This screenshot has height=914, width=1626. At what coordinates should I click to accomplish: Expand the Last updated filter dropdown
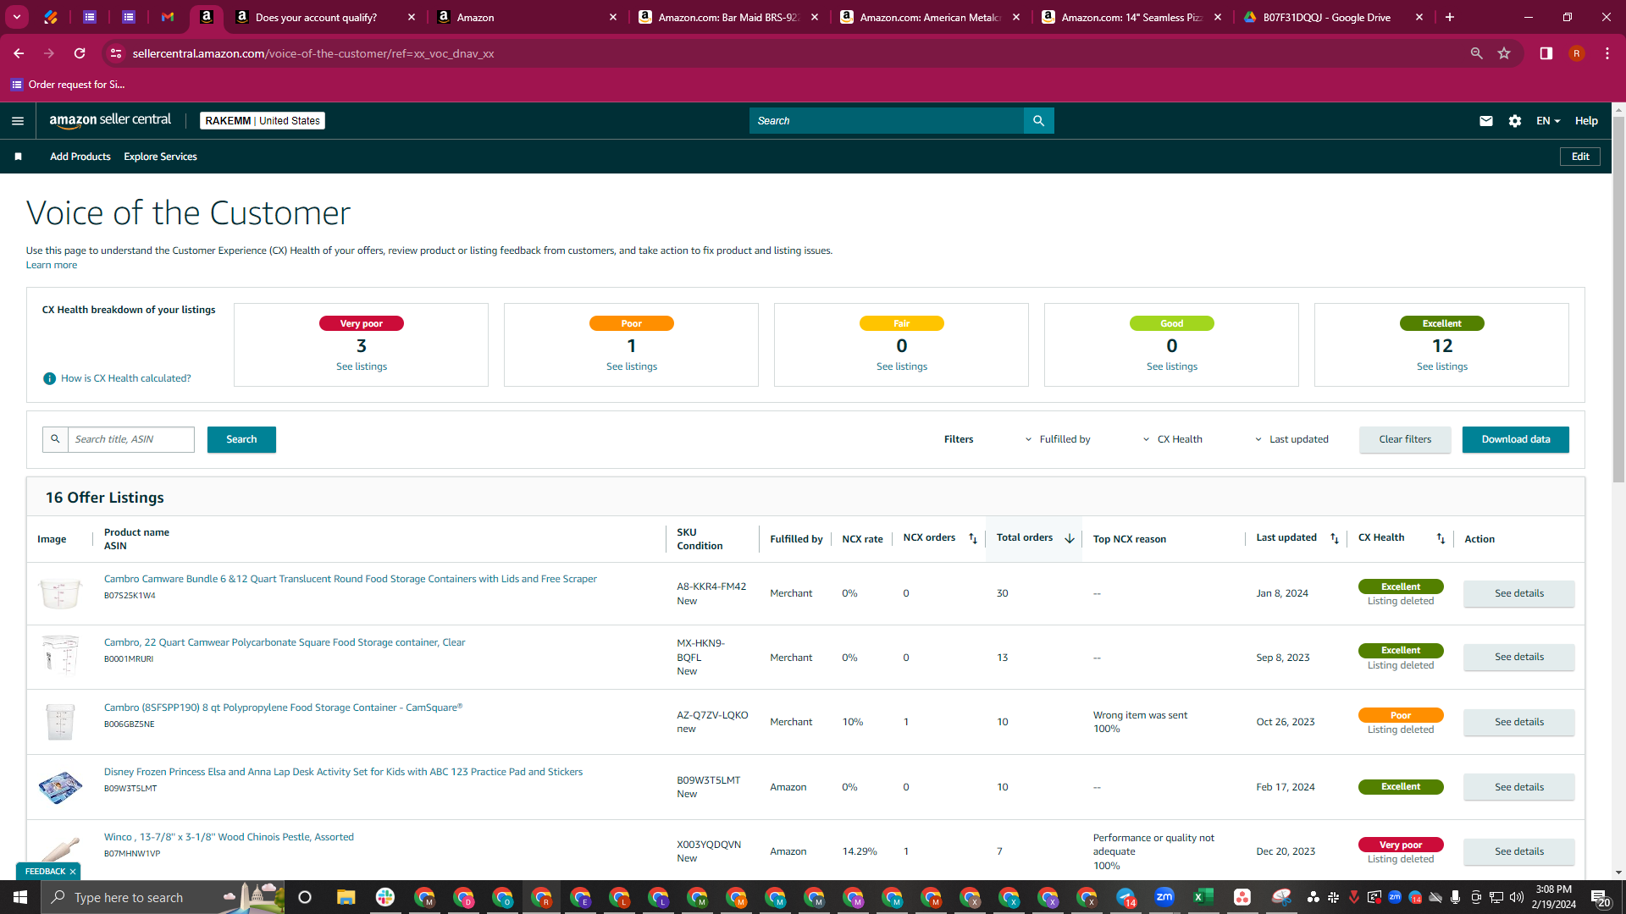[1291, 439]
